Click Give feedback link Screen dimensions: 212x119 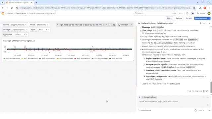144,110
